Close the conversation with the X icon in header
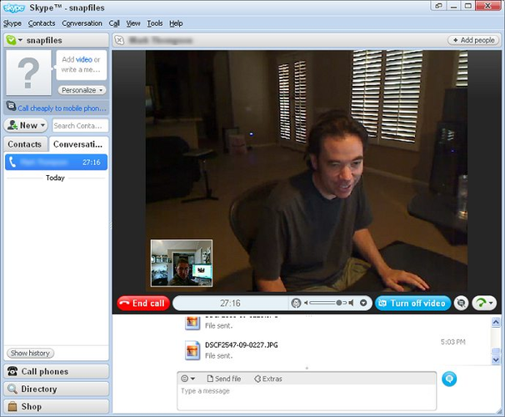The height and width of the screenshot is (417, 505). [119, 40]
